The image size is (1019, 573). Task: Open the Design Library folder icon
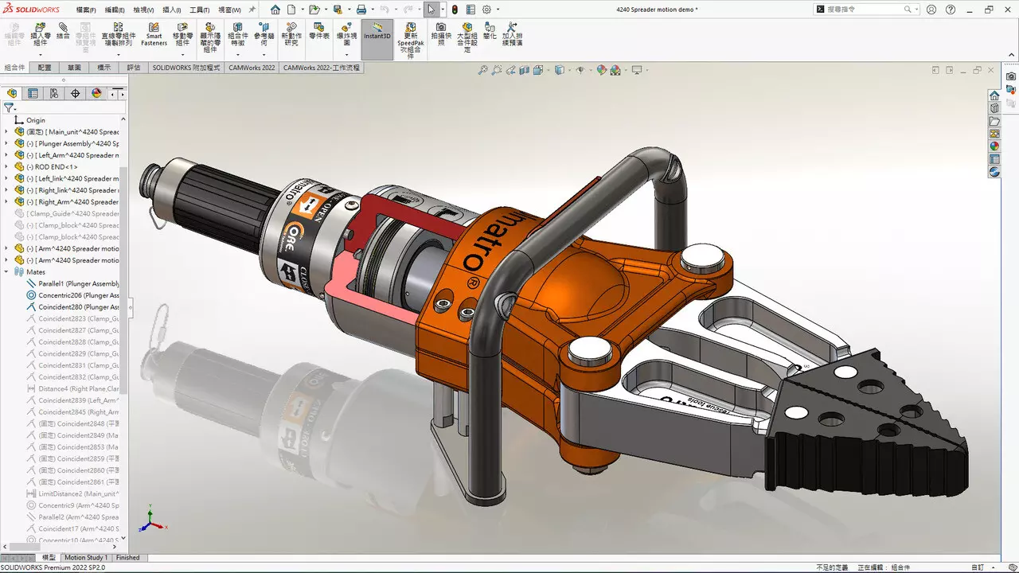(994, 108)
